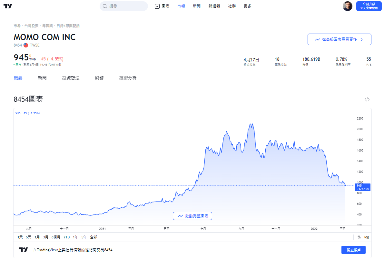Select the 6個月 time range
This screenshot has width=384, height=261.
pyautogui.click(x=56, y=237)
